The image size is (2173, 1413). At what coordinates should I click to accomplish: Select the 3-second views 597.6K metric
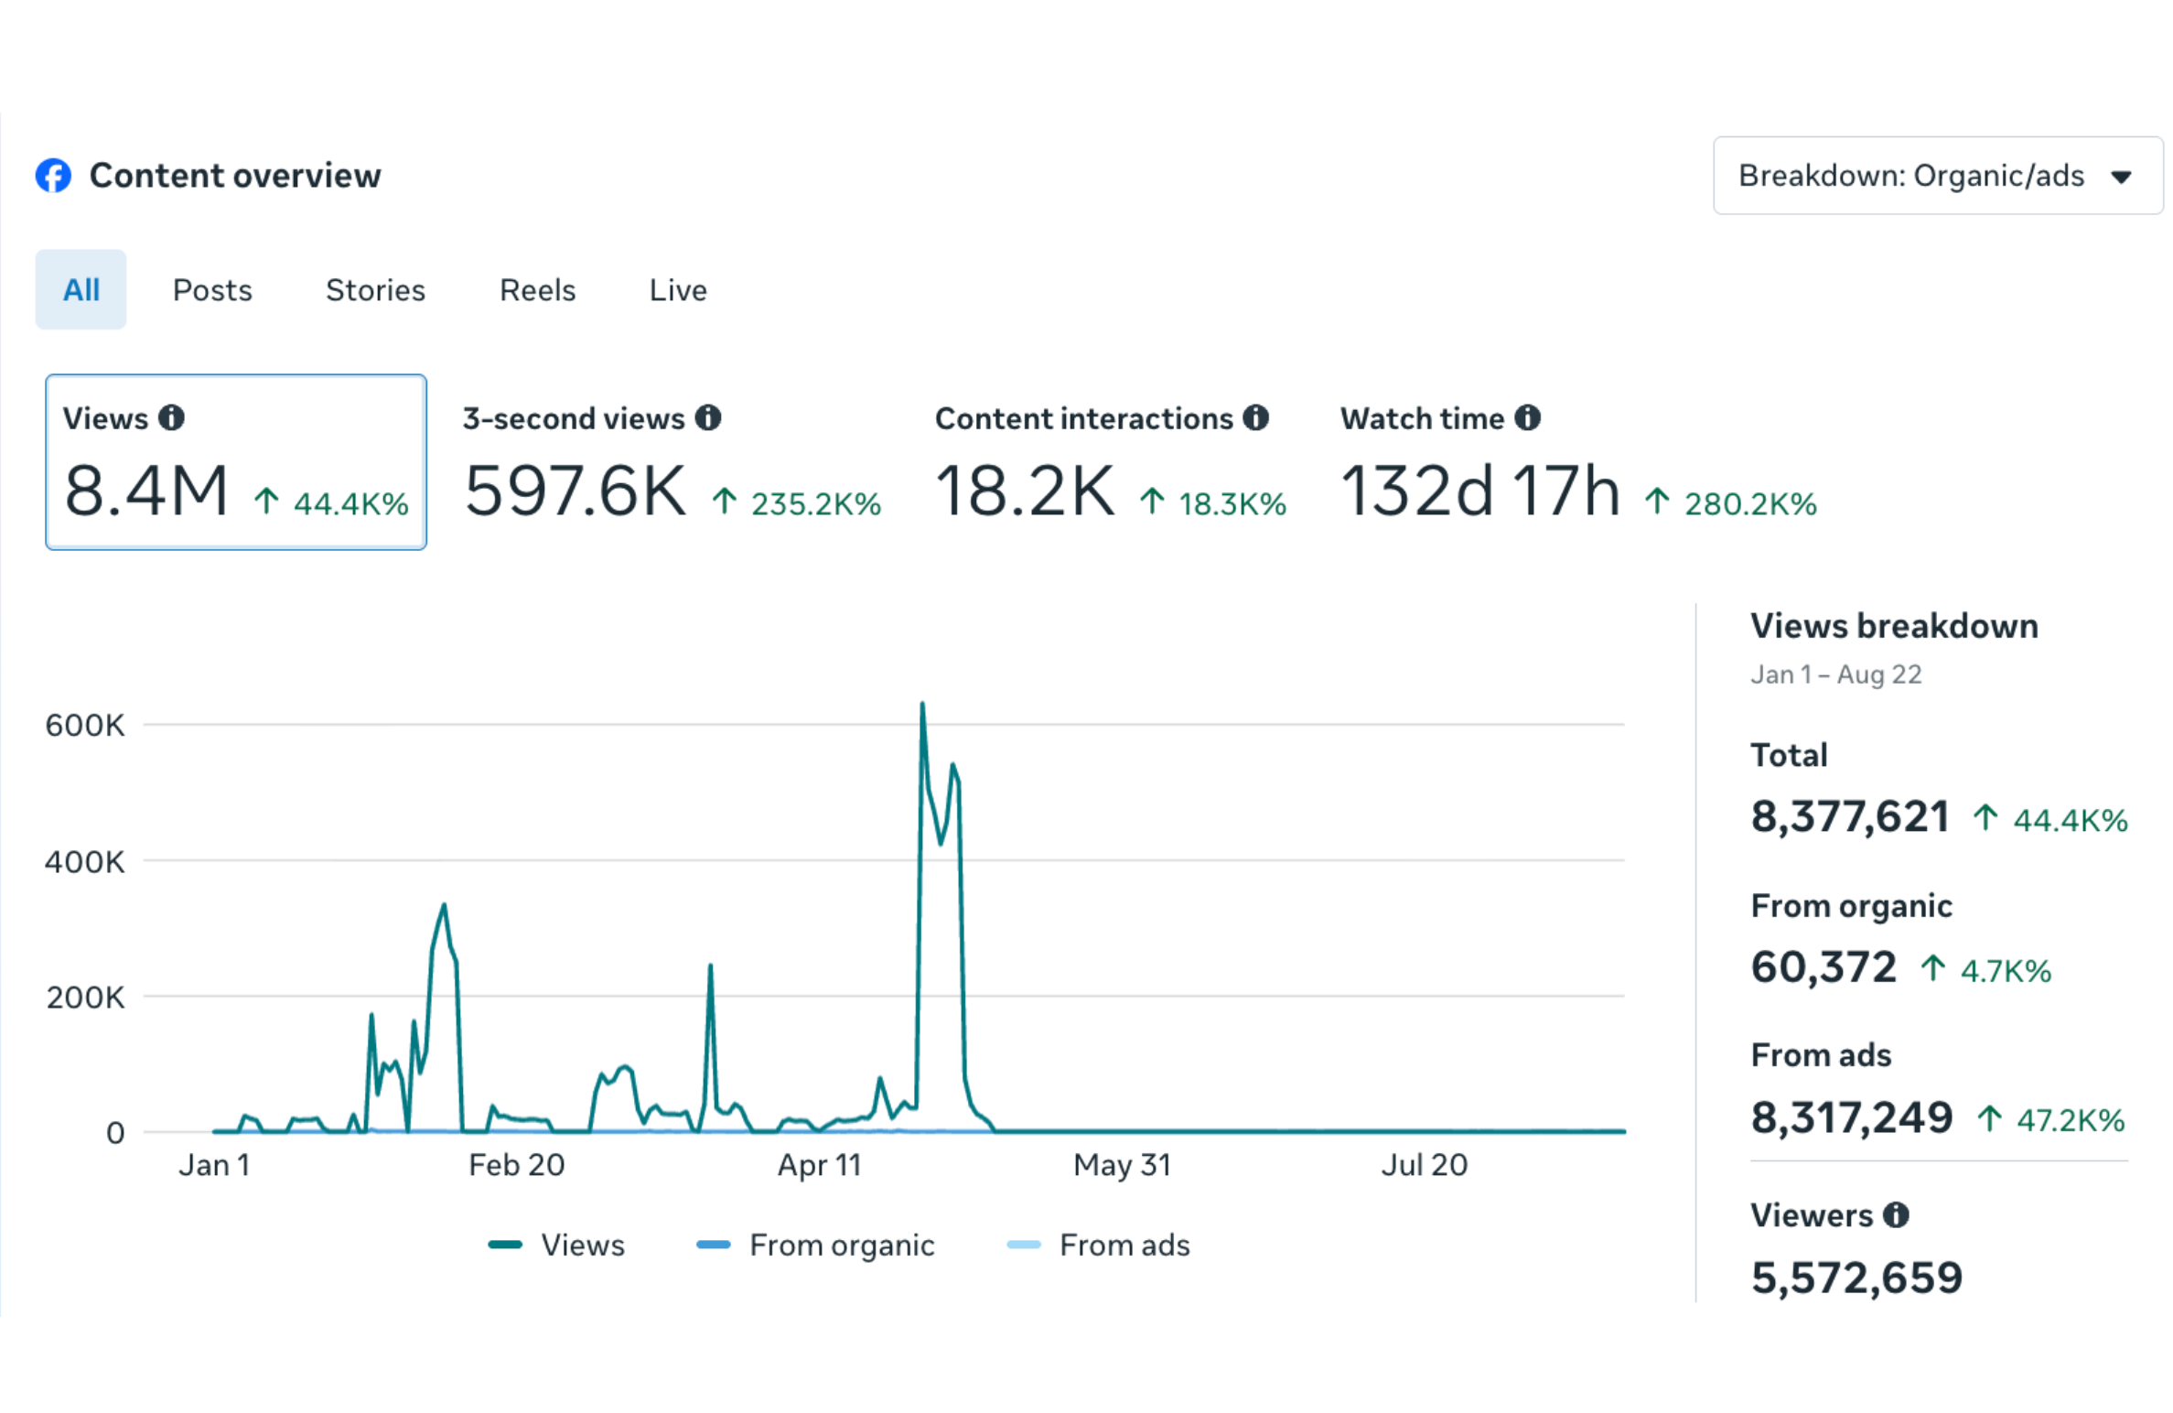[672, 462]
